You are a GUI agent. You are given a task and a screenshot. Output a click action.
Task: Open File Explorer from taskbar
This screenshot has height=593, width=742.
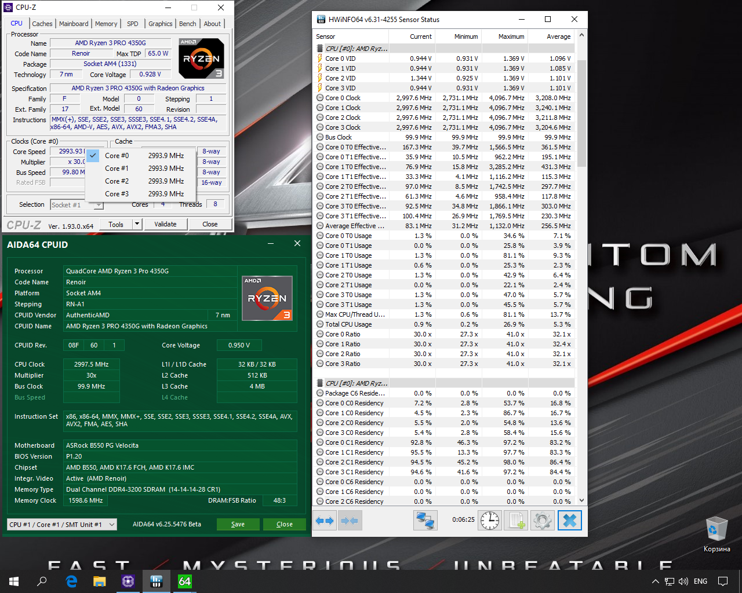click(100, 581)
